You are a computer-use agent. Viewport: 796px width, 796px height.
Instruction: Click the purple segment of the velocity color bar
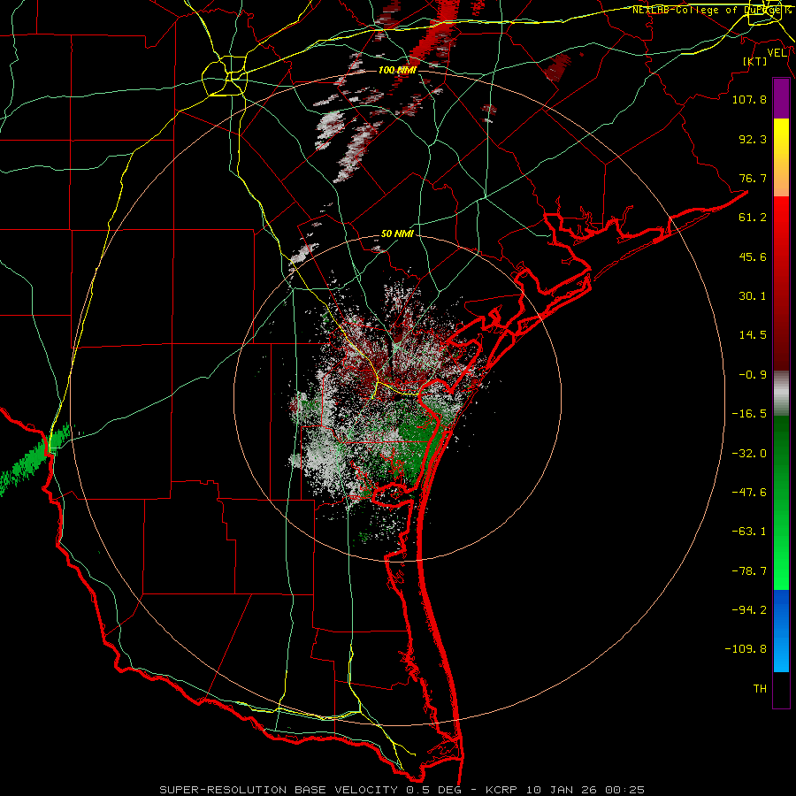click(781, 98)
